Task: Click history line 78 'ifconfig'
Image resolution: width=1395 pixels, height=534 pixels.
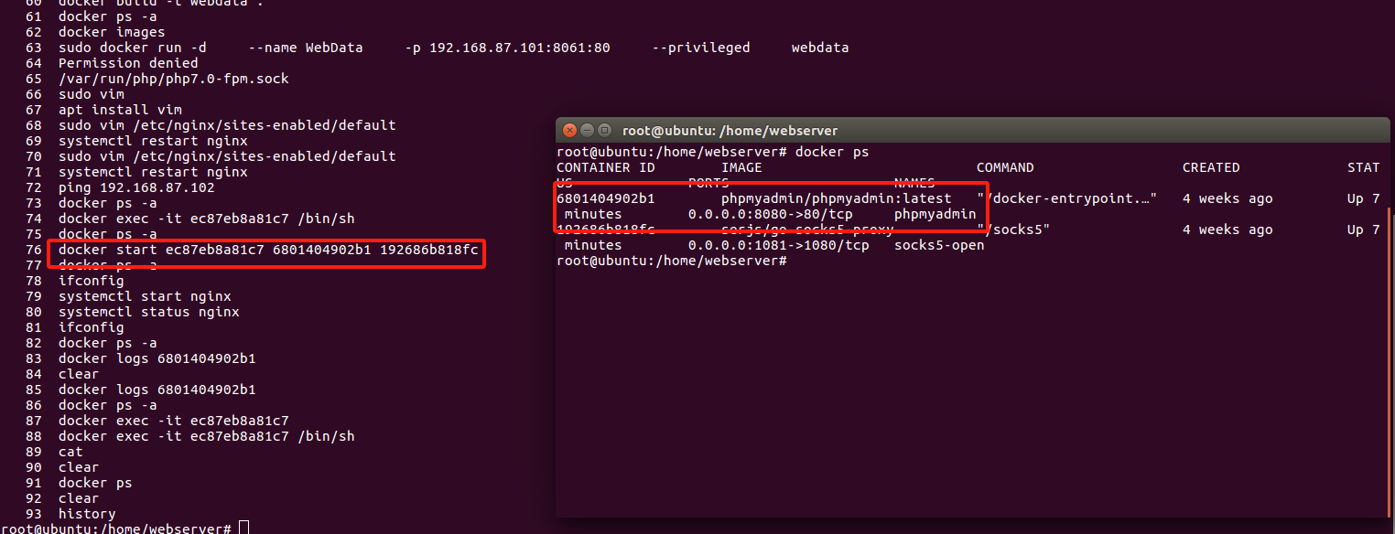Action: (92, 281)
